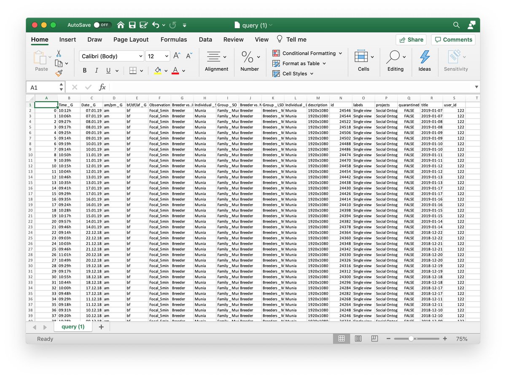Open Conditional Formatting menu
Image resolution: width=506 pixels, height=378 pixels.
click(307, 54)
